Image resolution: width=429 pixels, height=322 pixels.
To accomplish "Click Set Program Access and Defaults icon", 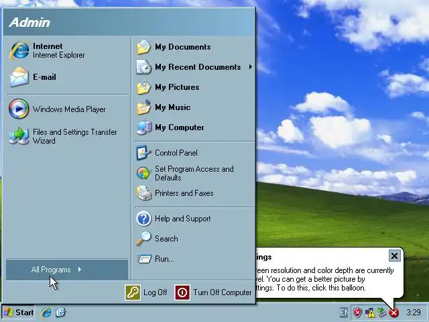I will 143,173.
